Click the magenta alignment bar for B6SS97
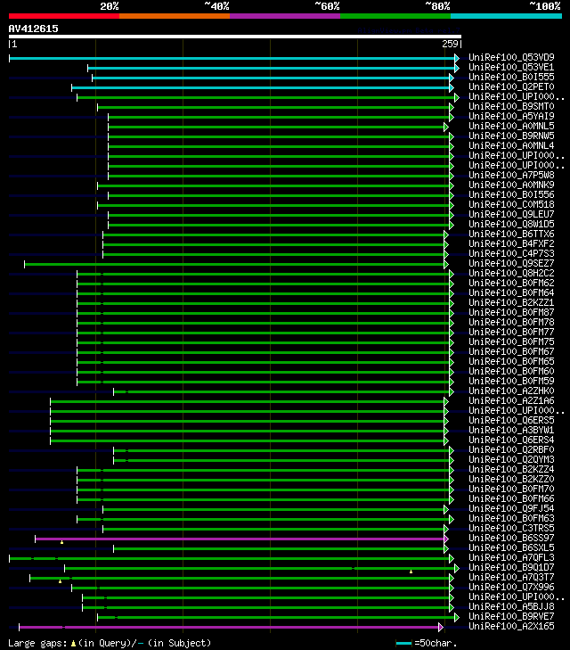570x650 pixels. click(x=240, y=539)
